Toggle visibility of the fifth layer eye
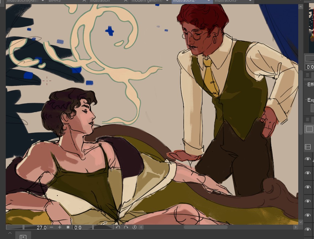 308,215
